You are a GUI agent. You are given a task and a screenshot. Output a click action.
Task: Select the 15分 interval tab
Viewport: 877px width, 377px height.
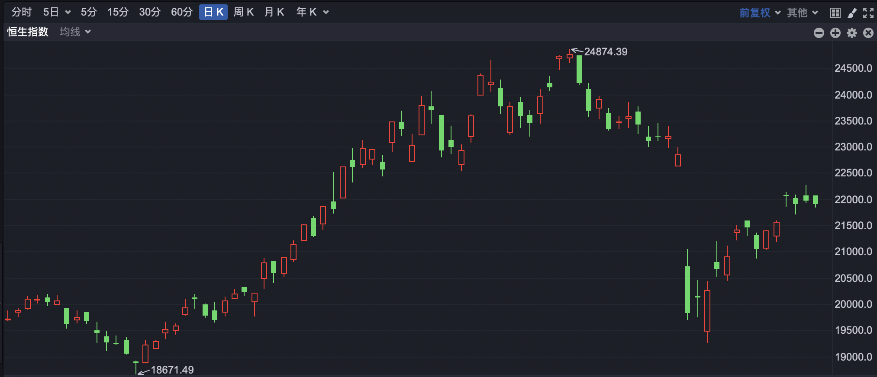[x=118, y=12]
